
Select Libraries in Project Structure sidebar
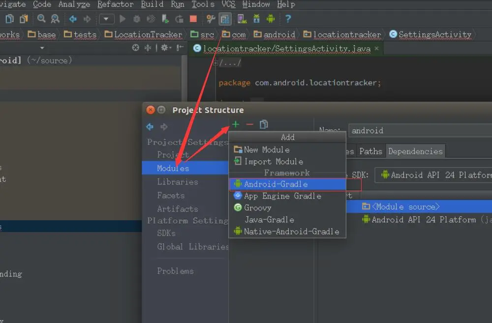pyautogui.click(x=178, y=182)
